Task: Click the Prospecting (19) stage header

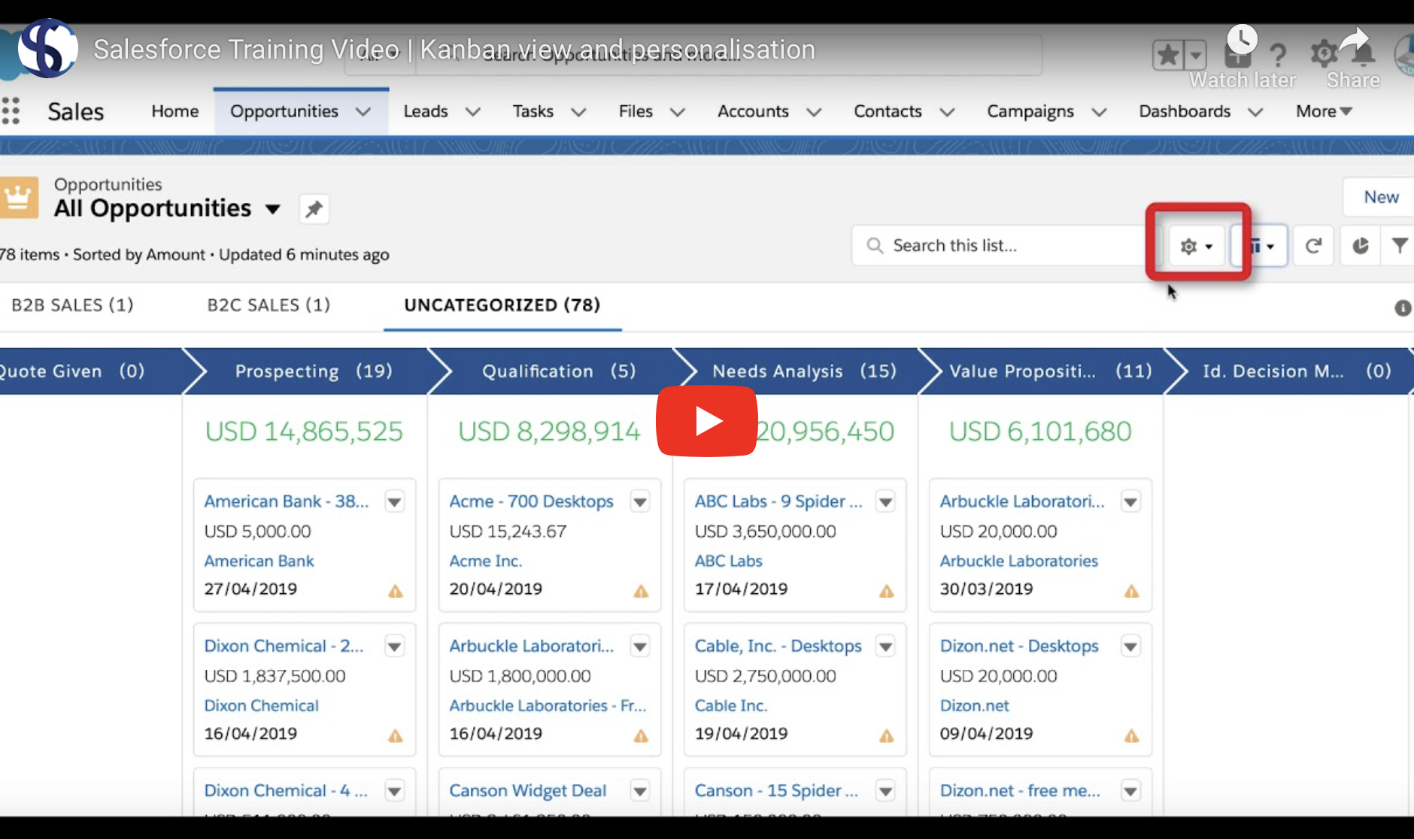Action: point(314,371)
